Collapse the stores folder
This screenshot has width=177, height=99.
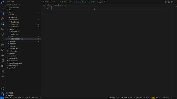pos(12,29)
